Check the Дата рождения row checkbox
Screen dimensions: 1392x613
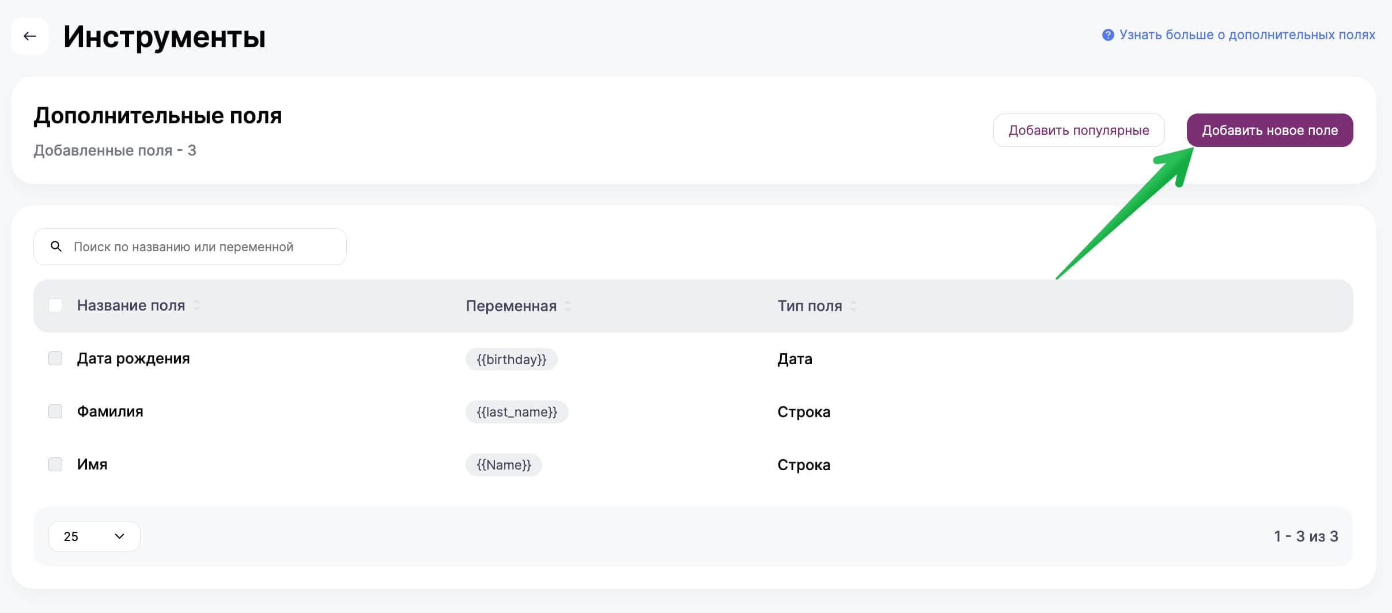[55, 358]
